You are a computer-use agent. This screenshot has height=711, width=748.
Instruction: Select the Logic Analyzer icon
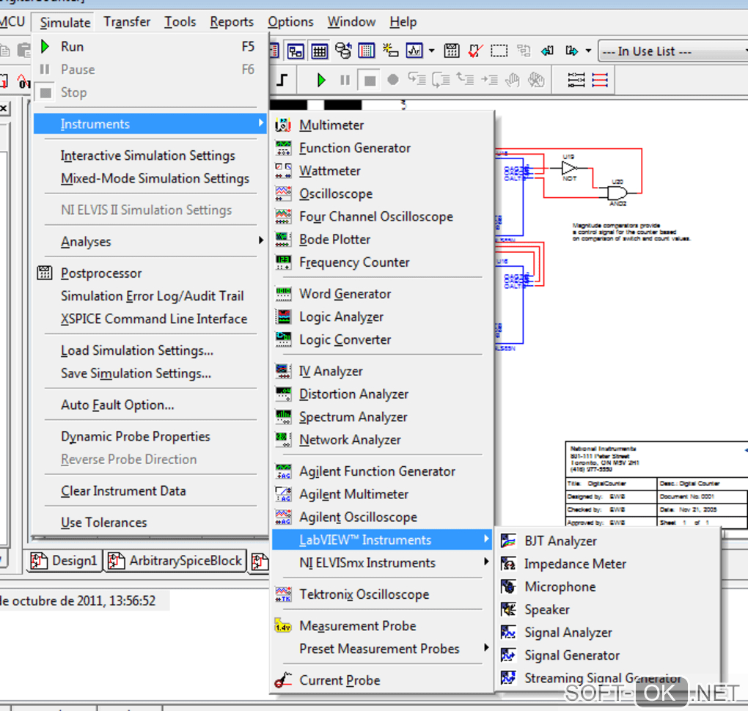[283, 317]
